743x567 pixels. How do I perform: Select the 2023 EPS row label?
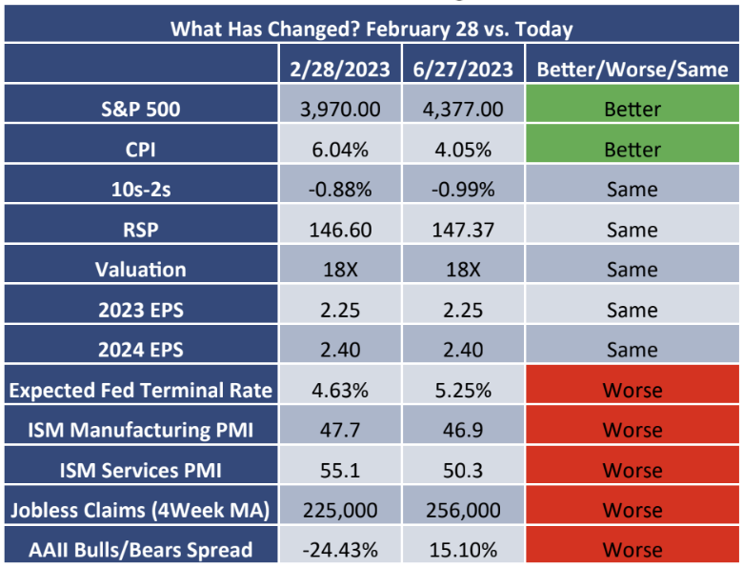[143, 310]
